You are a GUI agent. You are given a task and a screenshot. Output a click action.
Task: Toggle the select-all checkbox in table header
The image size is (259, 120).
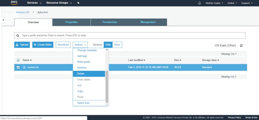(18, 60)
